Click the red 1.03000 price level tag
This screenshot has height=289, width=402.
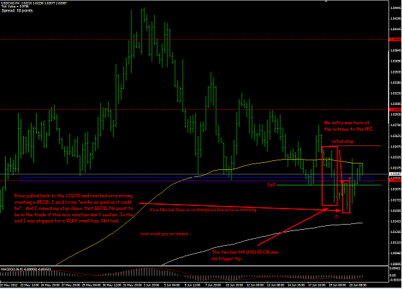395,110
